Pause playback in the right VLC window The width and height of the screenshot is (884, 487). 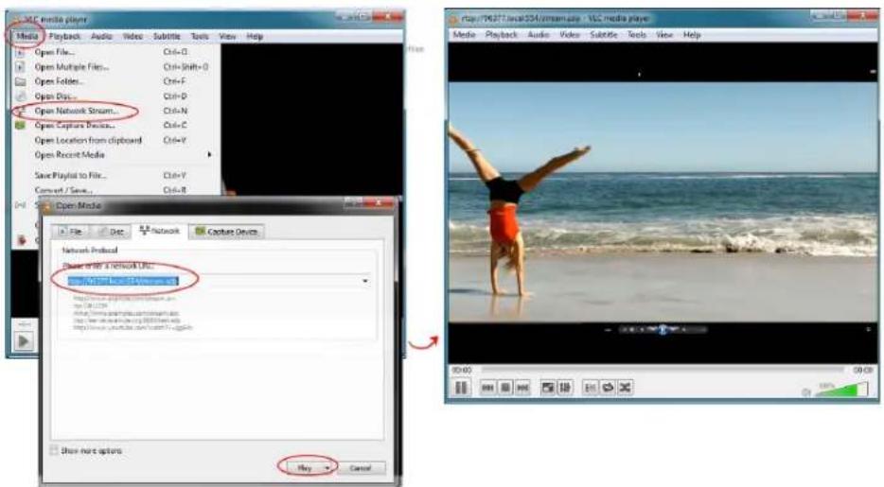pos(461,388)
